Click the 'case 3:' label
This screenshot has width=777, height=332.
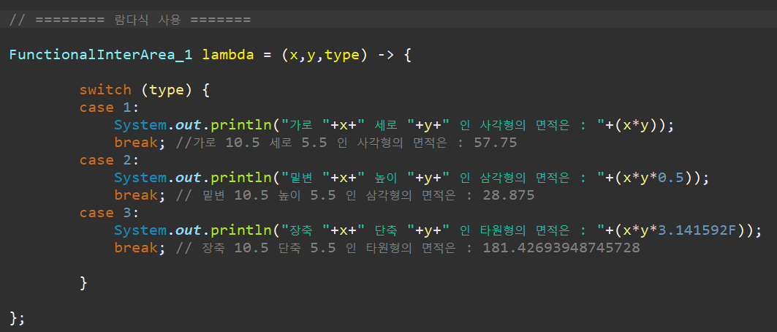[110, 213]
